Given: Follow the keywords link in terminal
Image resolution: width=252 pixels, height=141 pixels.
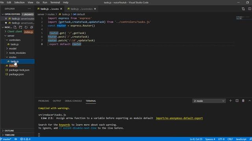Looking at the screenshot, I should 65,125.
